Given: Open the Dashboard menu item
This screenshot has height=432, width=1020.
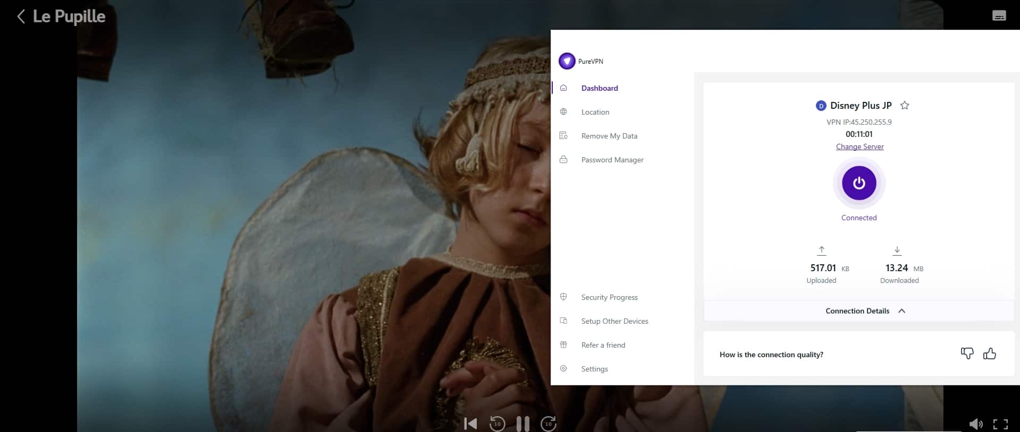Looking at the screenshot, I should point(600,88).
